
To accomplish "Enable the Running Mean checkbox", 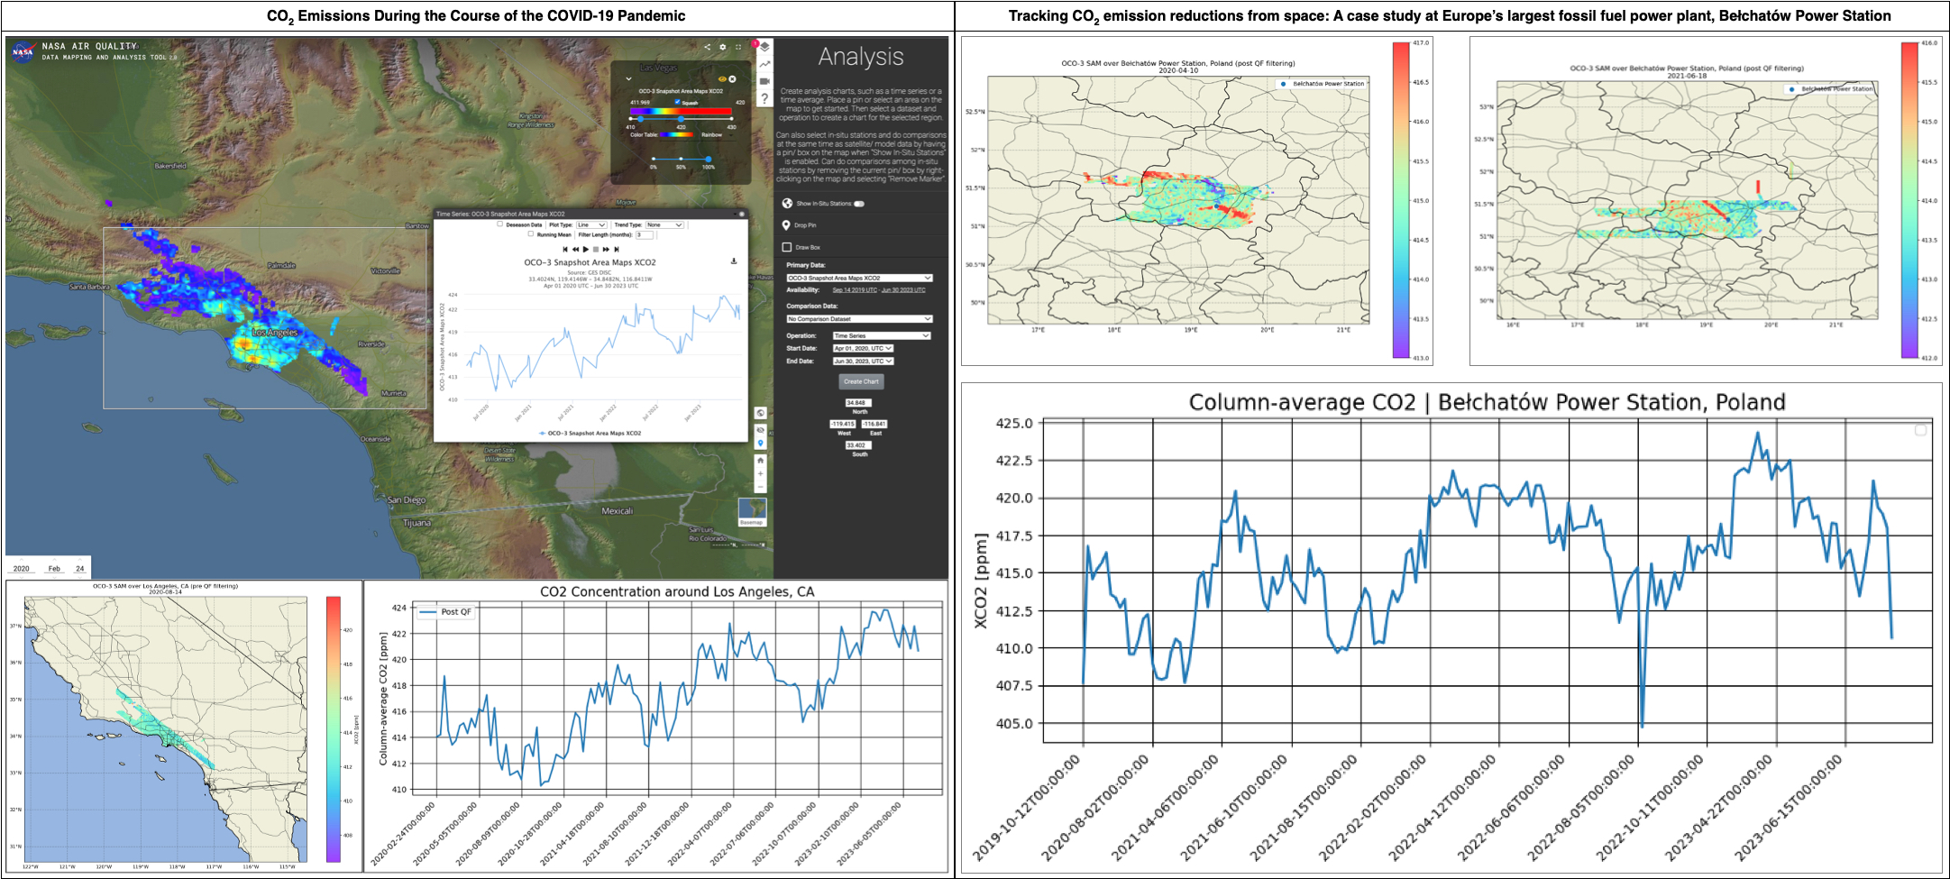I will point(531,234).
